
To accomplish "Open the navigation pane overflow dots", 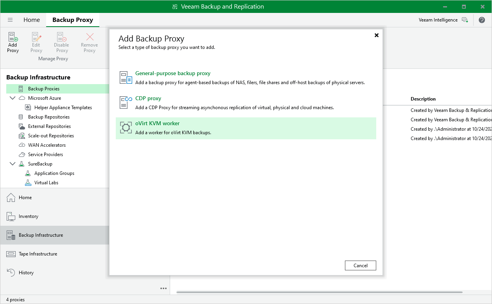I will tap(163, 289).
